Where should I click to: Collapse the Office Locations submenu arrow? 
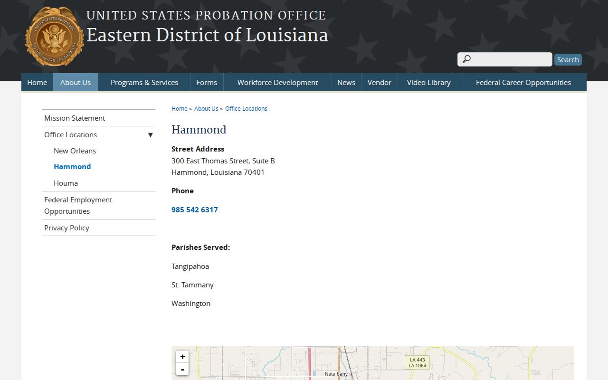point(150,135)
